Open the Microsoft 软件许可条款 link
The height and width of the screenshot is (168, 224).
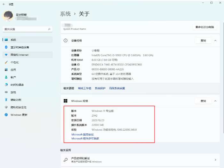tap(85, 139)
